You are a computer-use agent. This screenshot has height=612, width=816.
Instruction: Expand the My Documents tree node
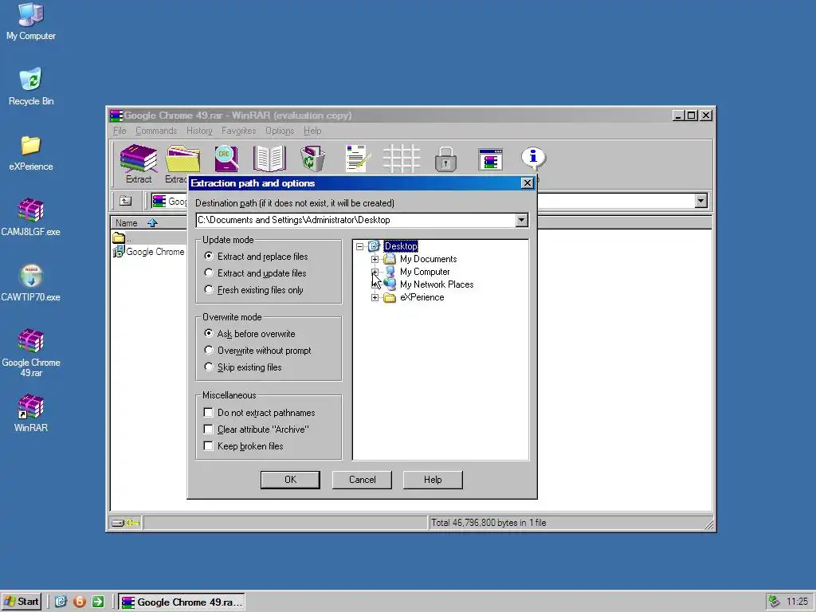[375, 259]
